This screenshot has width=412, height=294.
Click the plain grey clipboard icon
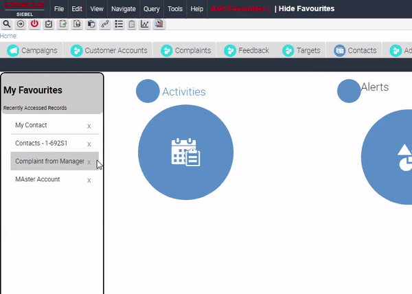point(132,24)
